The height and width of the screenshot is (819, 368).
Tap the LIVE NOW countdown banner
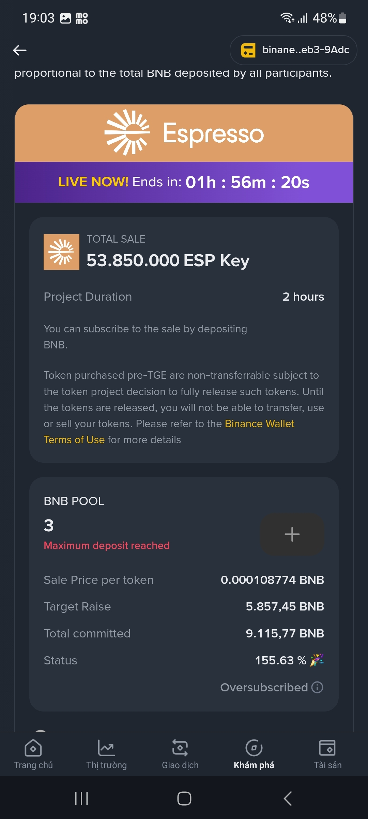coord(184,182)
